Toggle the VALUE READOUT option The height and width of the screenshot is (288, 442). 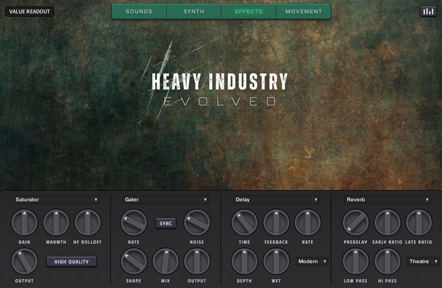[29, 11]
